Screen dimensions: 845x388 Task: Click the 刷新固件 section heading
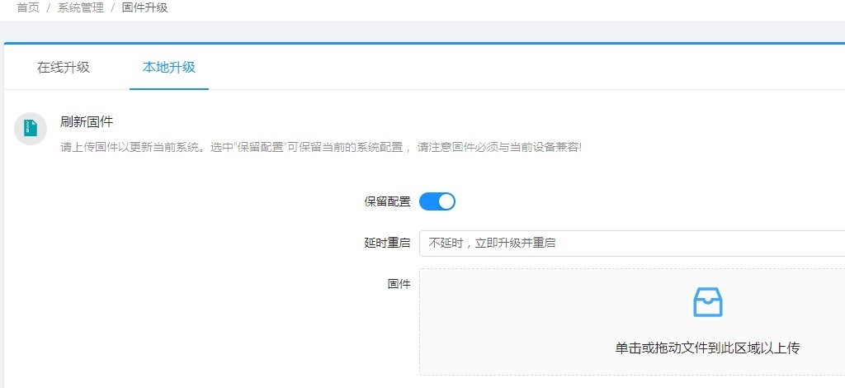87,122
